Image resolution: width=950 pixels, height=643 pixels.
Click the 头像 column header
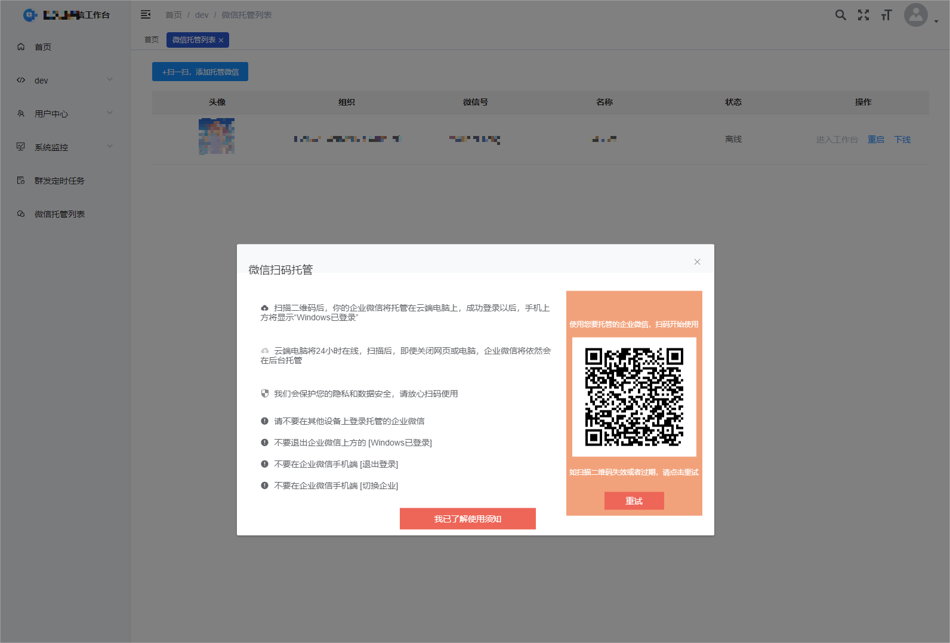click(217, 102)
